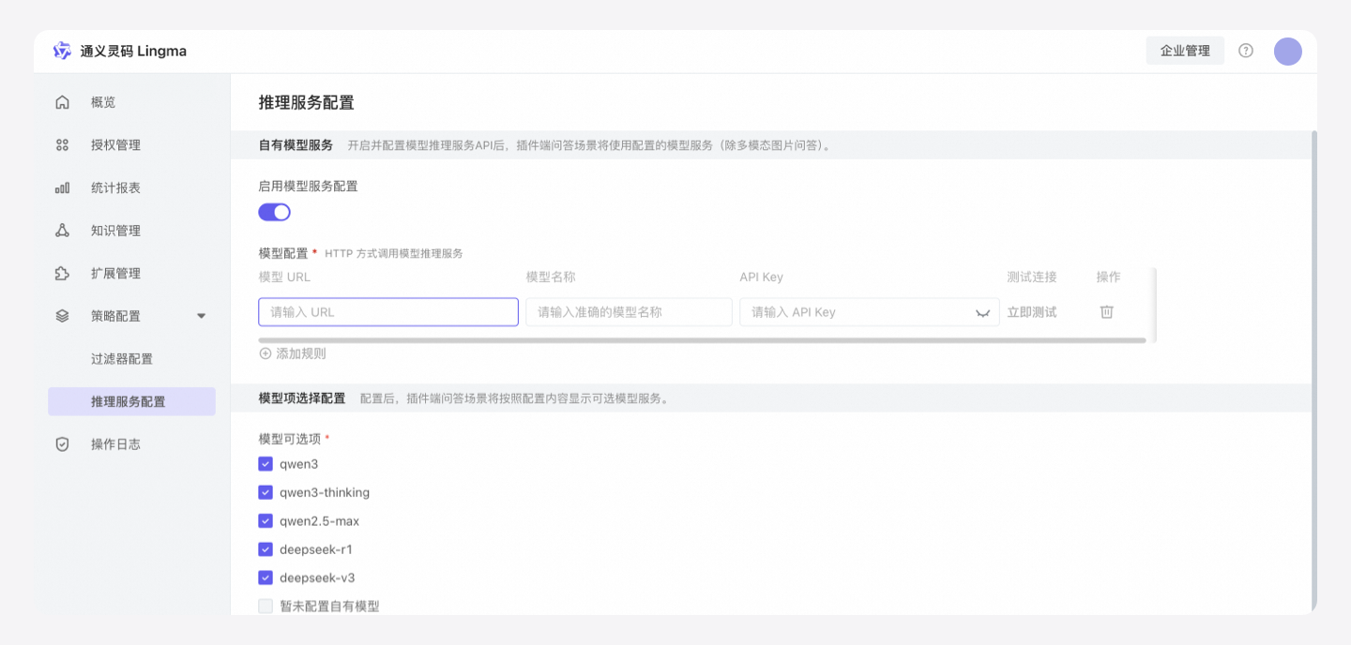Delete the model config row with trash icon
The width and height of the screenshot is (1351, 645).
(x=1106, y=312)
